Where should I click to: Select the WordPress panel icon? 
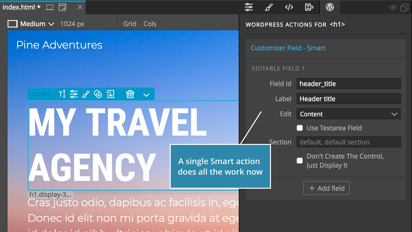(330, 7)
